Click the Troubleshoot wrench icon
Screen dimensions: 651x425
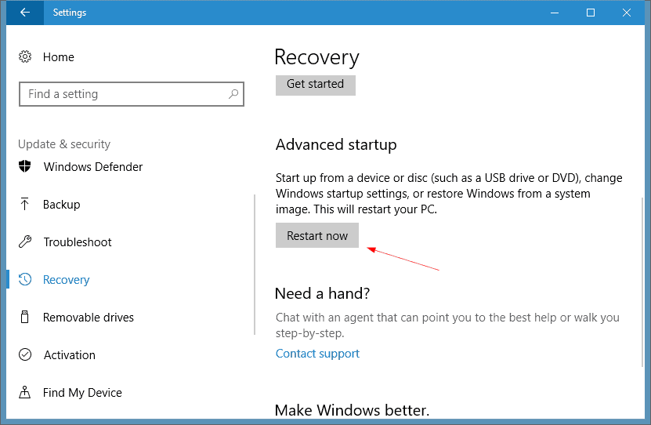pyautogui.click(x=25, y=242)
